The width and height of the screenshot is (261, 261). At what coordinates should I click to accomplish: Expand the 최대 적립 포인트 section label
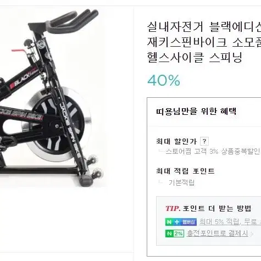tap(185, 171)
